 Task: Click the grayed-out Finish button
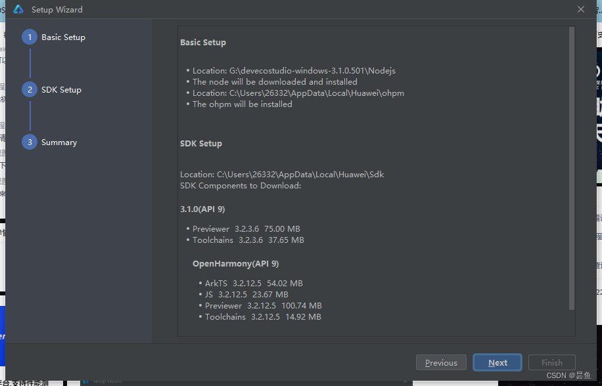[x=551, y=362]
